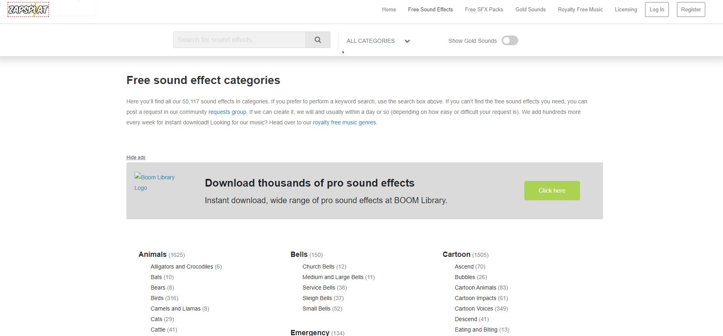Click the ZapSplat logo
The width and height of the screenshot is (723, 336).
[28, 9]
